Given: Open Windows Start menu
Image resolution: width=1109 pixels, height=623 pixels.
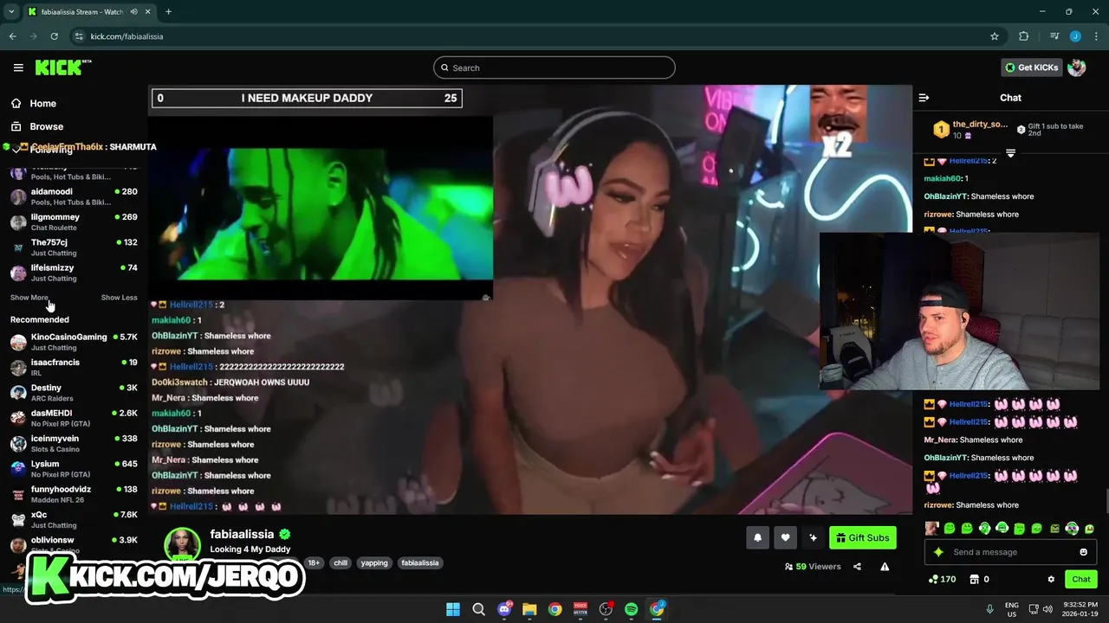Looking at the screenshot, I should click(x=453, y=609).
